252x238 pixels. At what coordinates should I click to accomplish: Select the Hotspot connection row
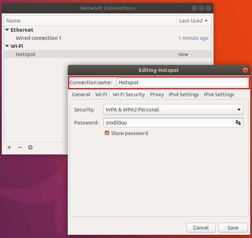point(108,54)
